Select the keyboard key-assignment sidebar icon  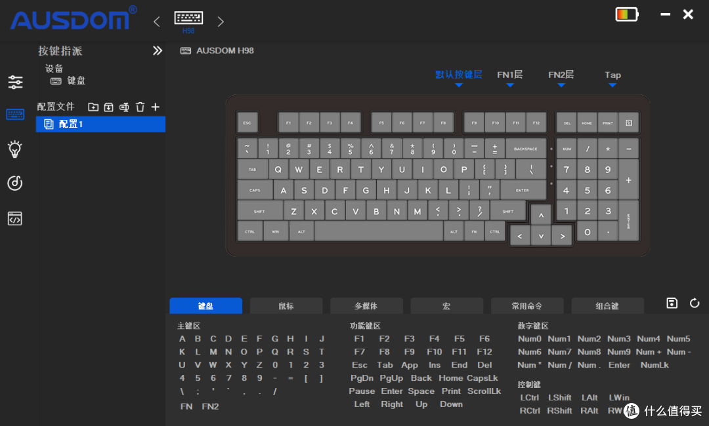(x=15, y=114)
